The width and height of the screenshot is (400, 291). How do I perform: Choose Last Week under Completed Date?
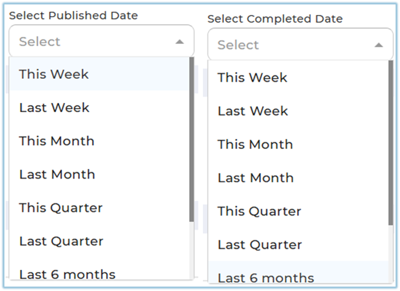coord(253,111)
